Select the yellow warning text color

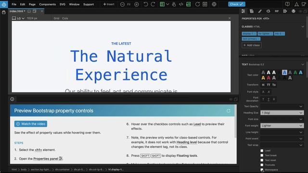[263, 78]
